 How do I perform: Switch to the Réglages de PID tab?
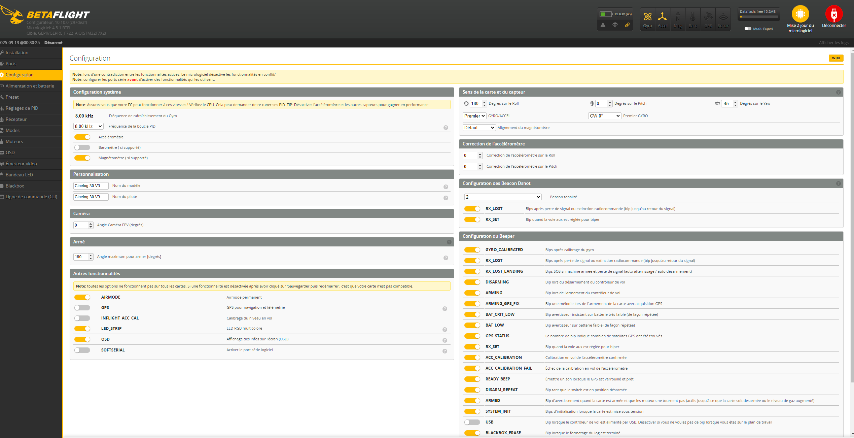pos(22,108)
